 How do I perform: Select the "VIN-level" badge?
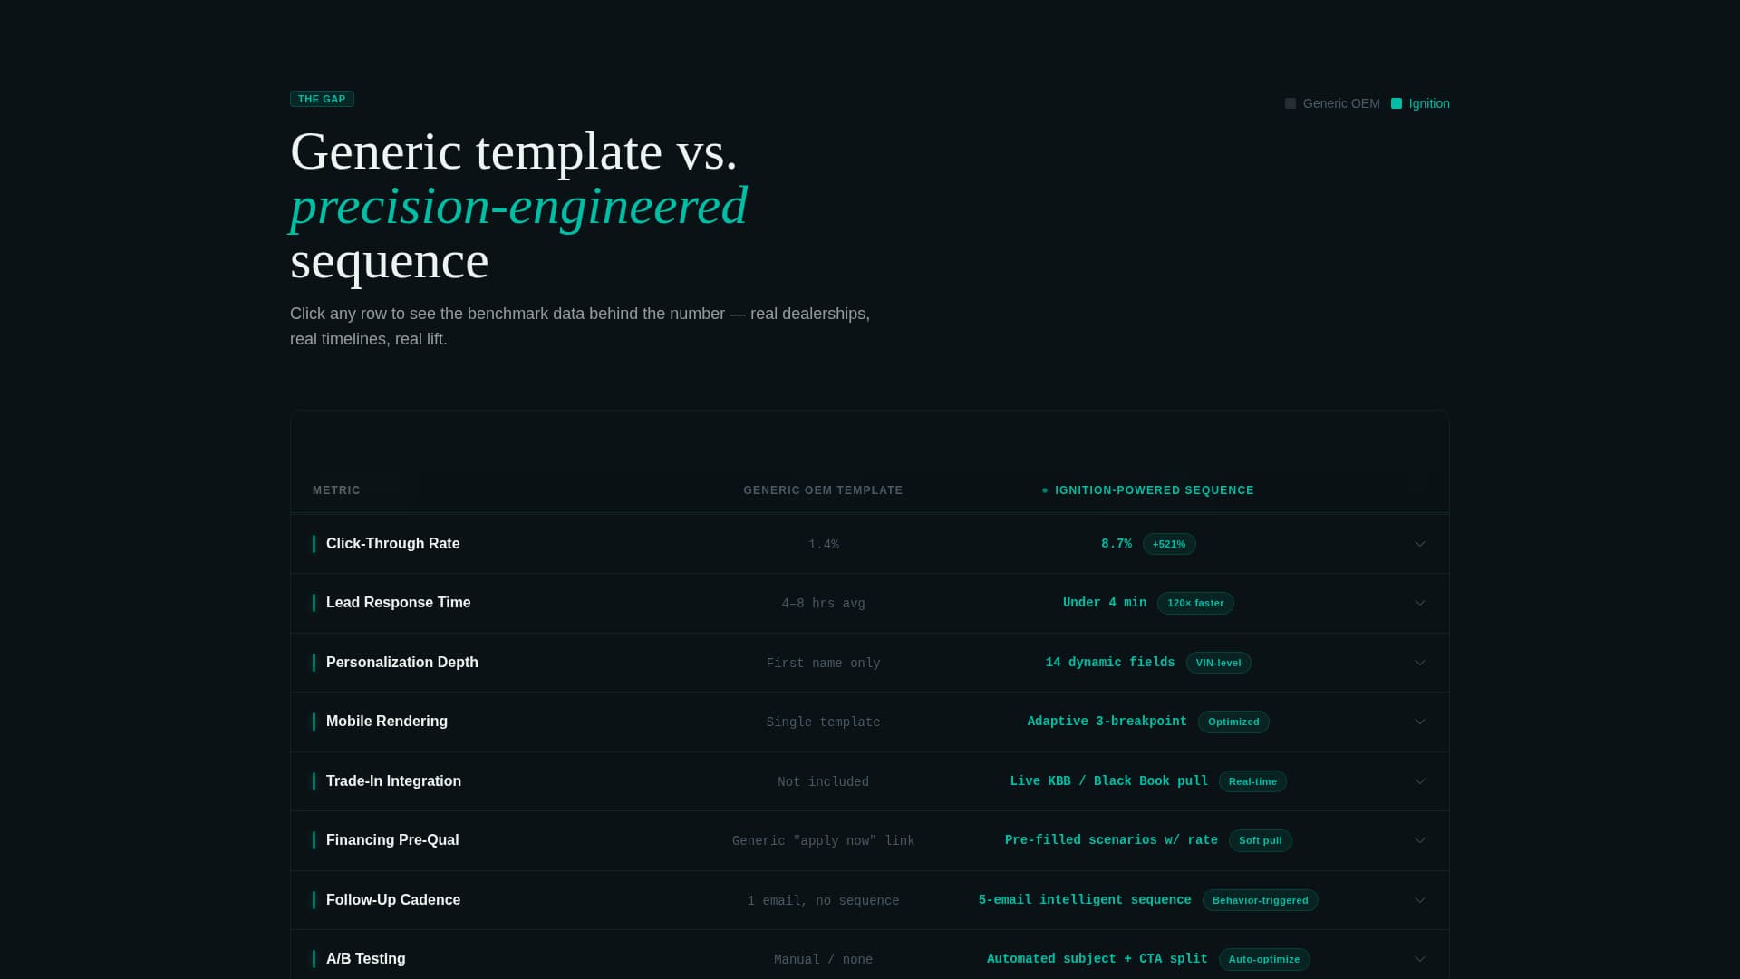1218,663
